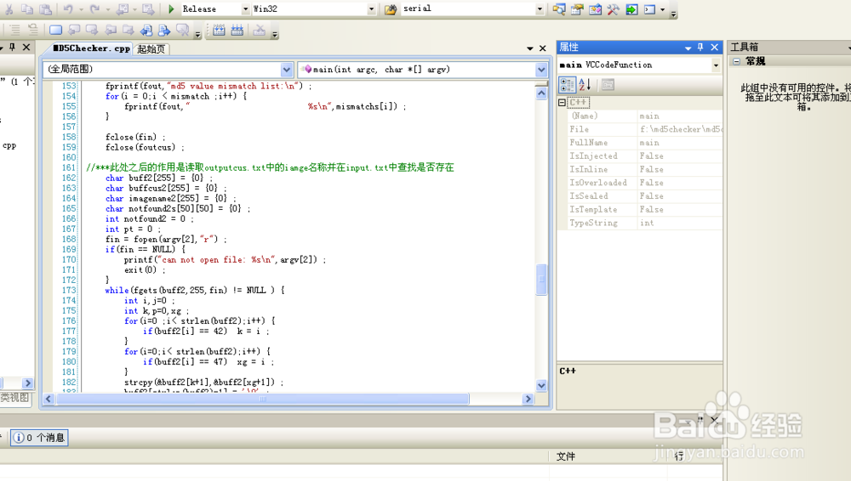
Task: Go to the next bookmark icon
Action: (x=92, y=30)
